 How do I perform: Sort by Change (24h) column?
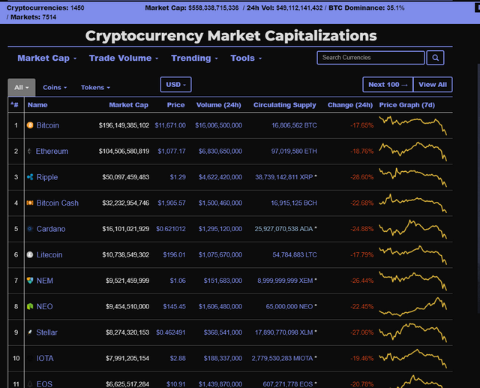coord(350,105)
